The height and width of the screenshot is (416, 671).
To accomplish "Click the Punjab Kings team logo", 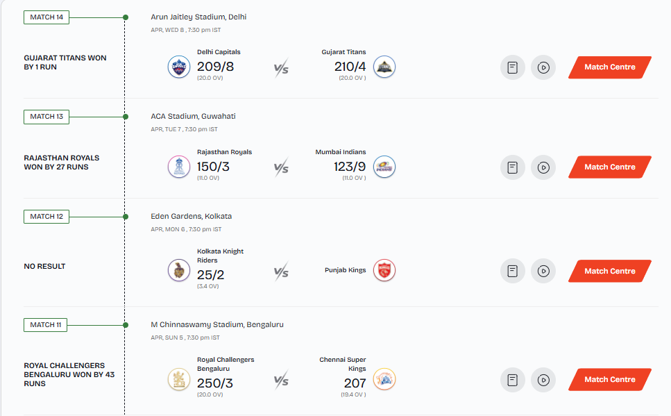I will tap(384, 270).
